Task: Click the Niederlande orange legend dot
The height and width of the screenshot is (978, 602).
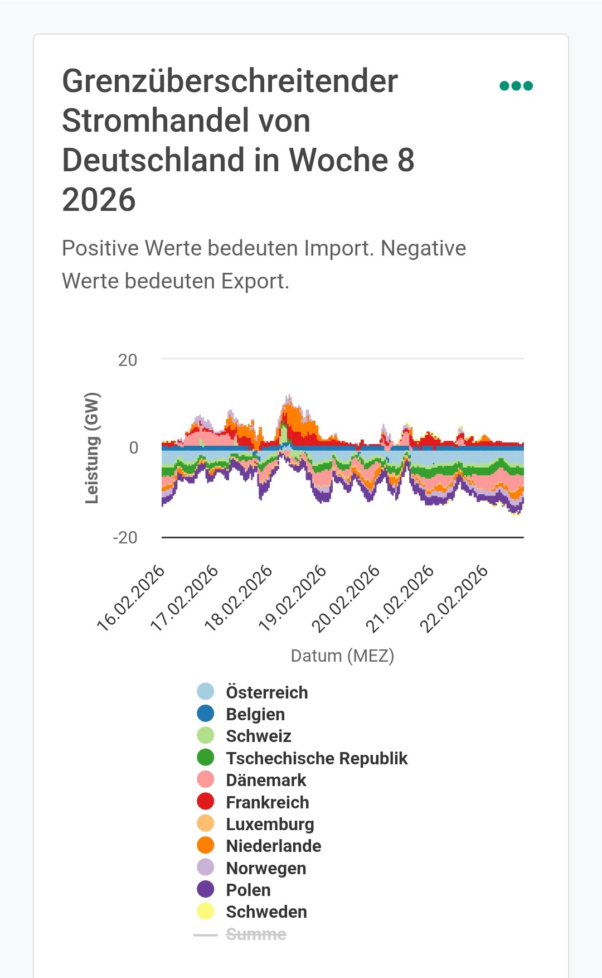Action: (206, 845)
